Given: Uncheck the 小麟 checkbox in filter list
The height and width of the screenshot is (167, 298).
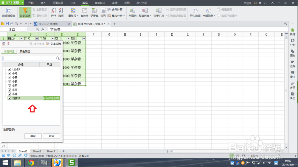Looking at the screenshot, I should click(10, 82).
